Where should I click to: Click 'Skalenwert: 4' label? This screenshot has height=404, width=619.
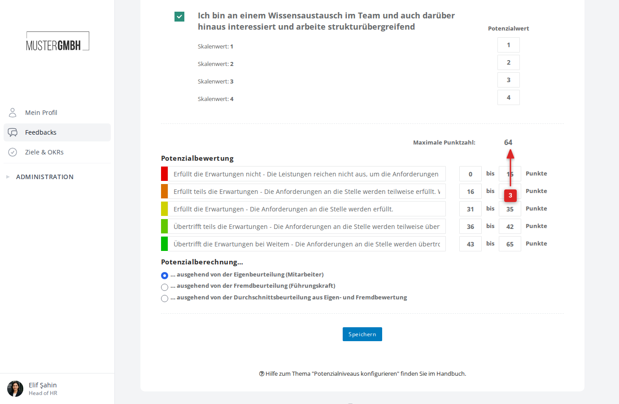[216, 99]
